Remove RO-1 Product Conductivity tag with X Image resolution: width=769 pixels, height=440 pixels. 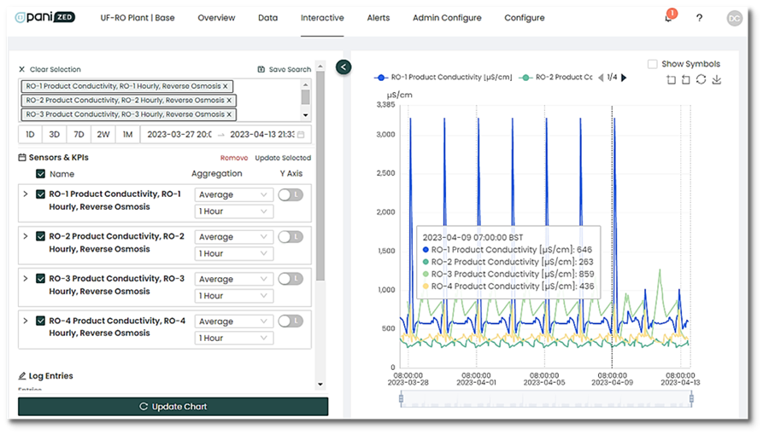226,86
